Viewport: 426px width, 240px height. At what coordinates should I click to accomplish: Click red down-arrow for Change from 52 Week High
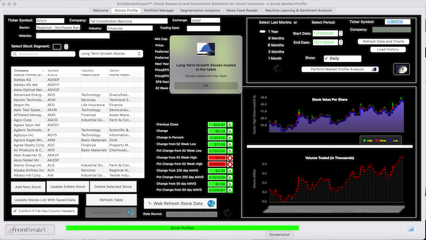pos(230,157)
